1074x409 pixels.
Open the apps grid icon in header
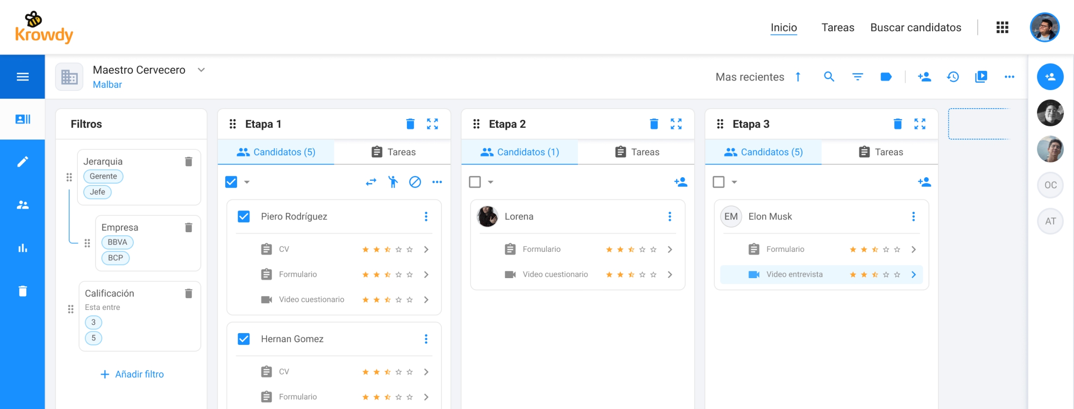(x=1002, y=27)
